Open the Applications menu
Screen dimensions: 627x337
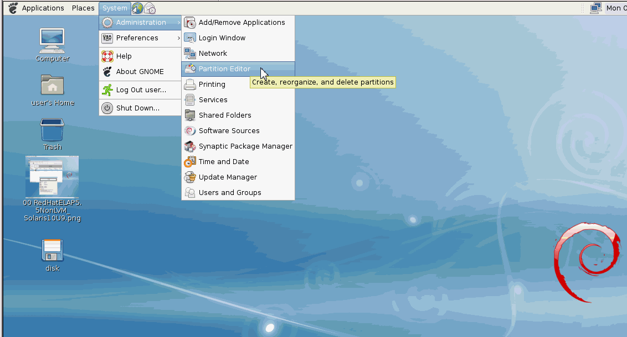pyautogui.click(x=43, y=8)
